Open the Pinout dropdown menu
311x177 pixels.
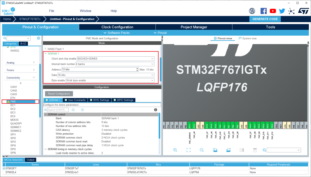pos(160,33)
